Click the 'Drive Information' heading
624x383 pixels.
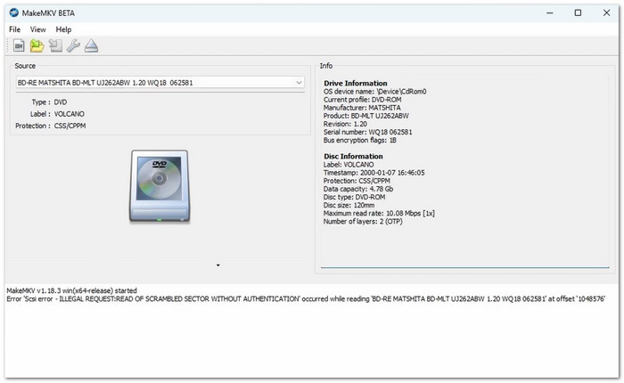click(x=356, y=83)
